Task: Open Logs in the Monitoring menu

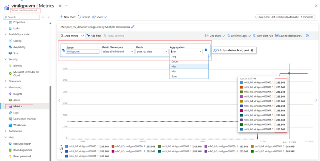Action: click(x=16, y=113)
